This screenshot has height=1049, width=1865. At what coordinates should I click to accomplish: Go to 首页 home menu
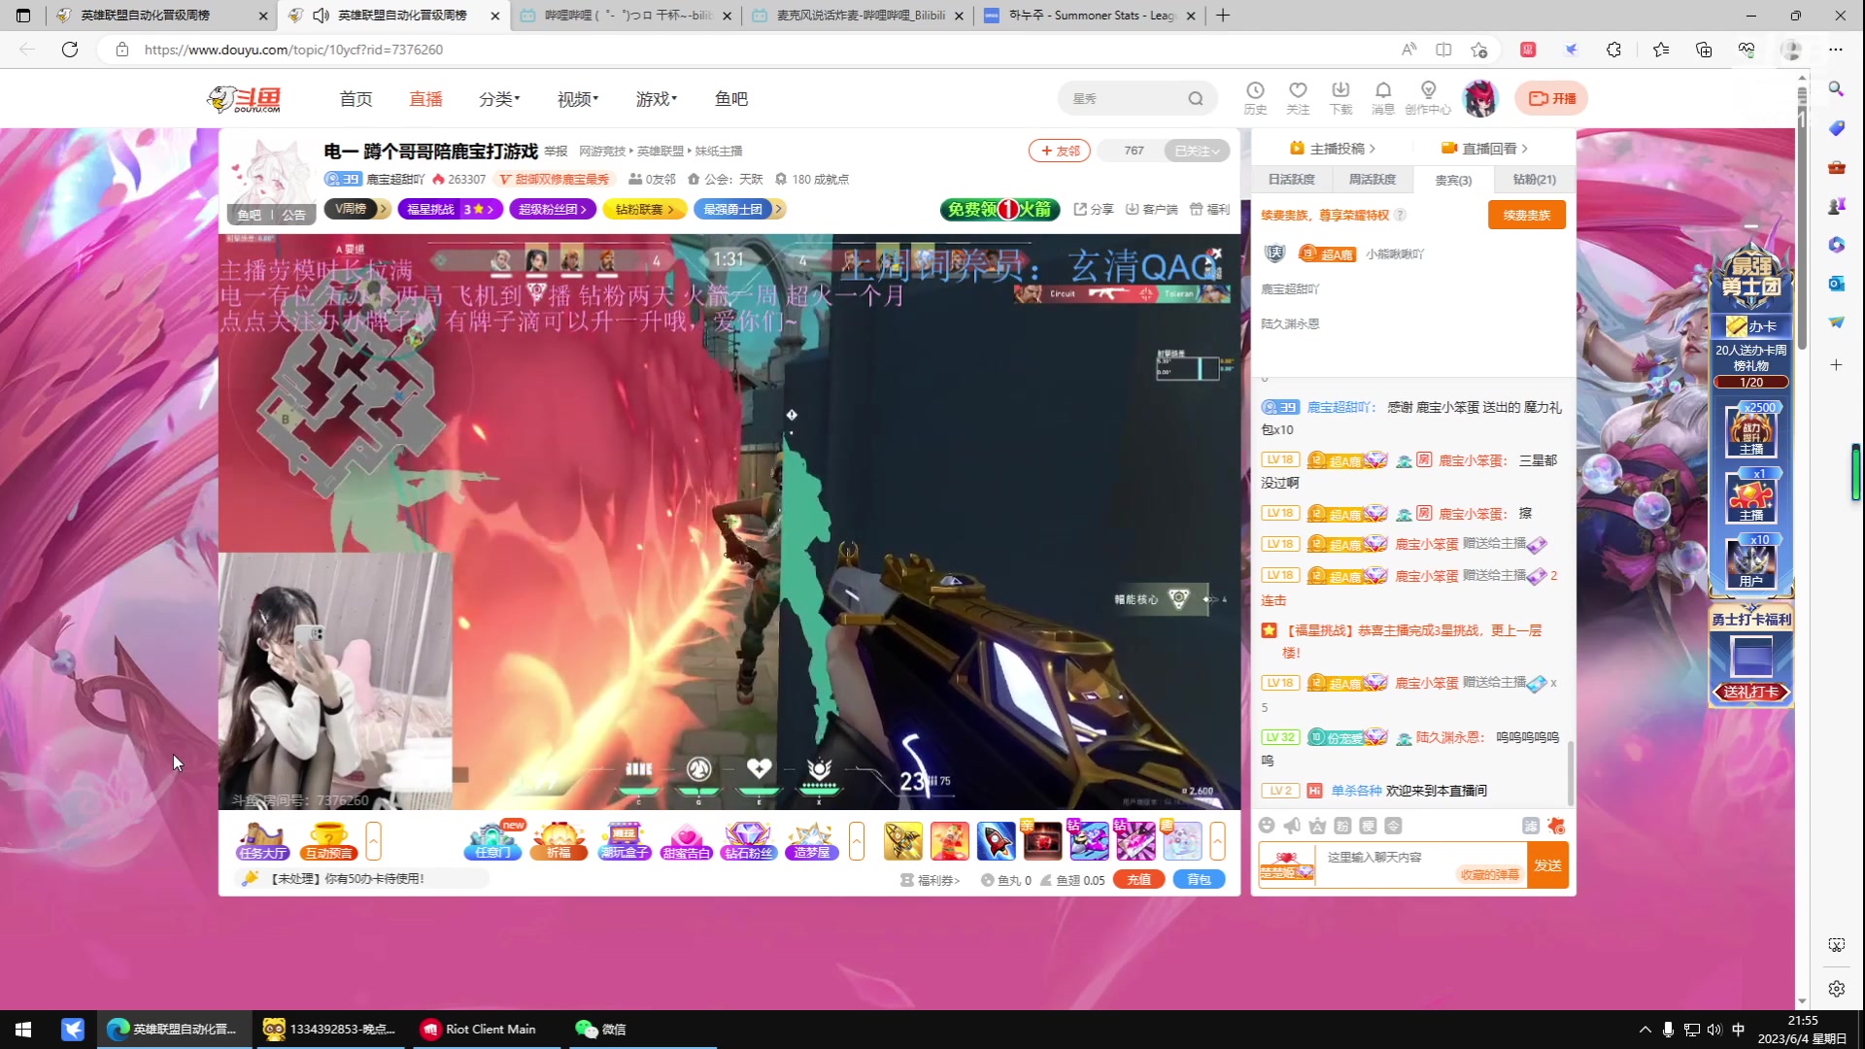point(356,99)
